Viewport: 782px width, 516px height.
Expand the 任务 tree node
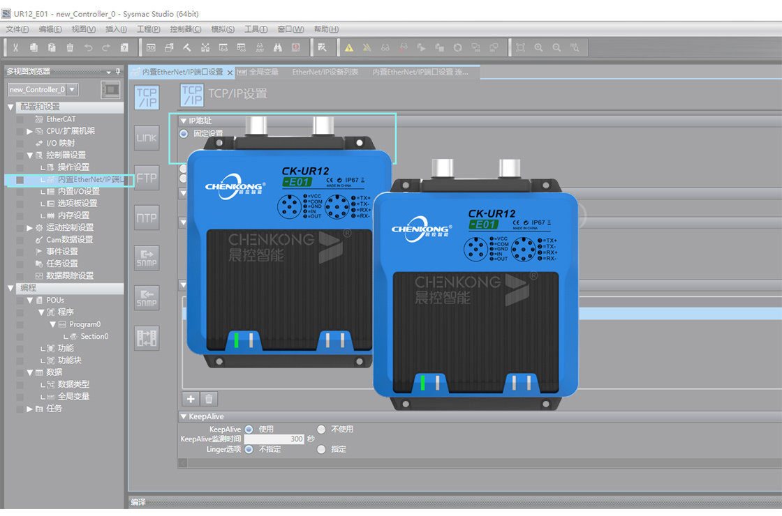tap(29, 409)
